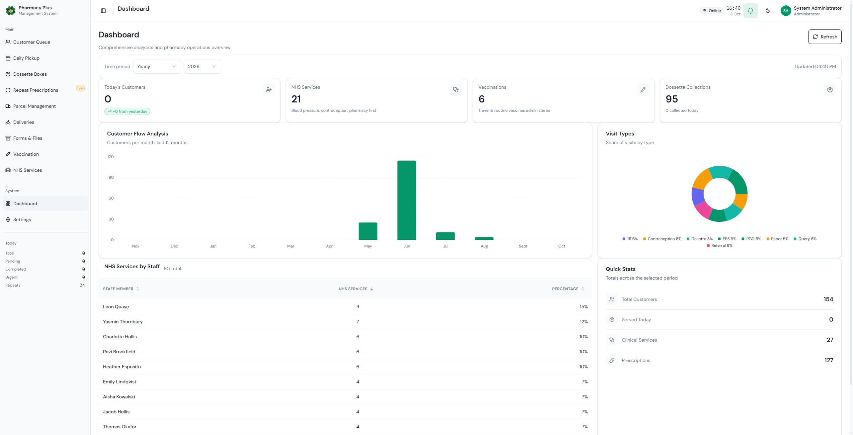
Task: Go to Vaccination in sidebar
Action: click(45, 154)
